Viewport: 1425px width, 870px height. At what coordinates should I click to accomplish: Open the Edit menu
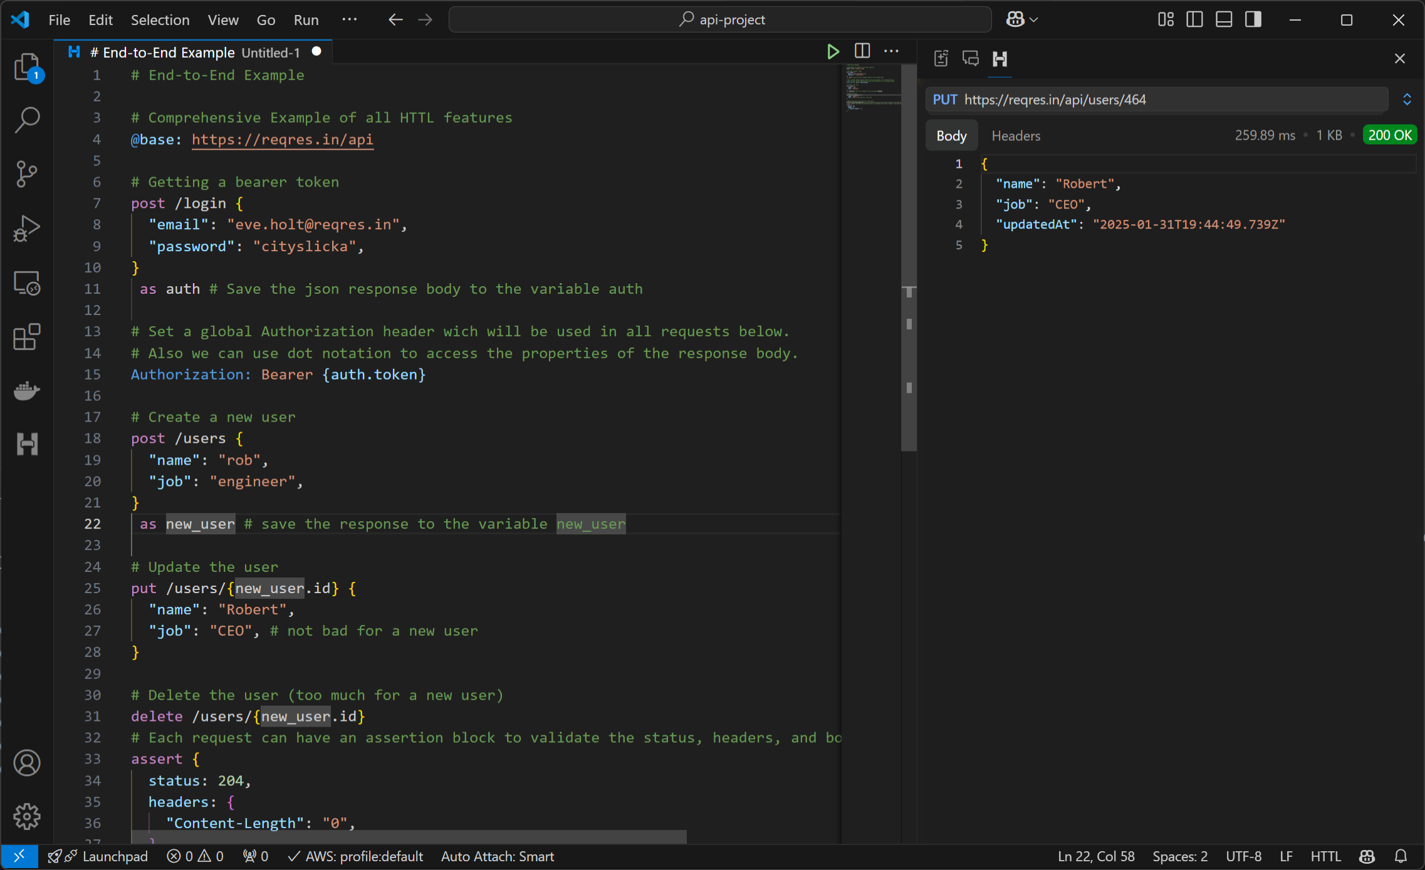pyautogui.click(x=100, y=19)
